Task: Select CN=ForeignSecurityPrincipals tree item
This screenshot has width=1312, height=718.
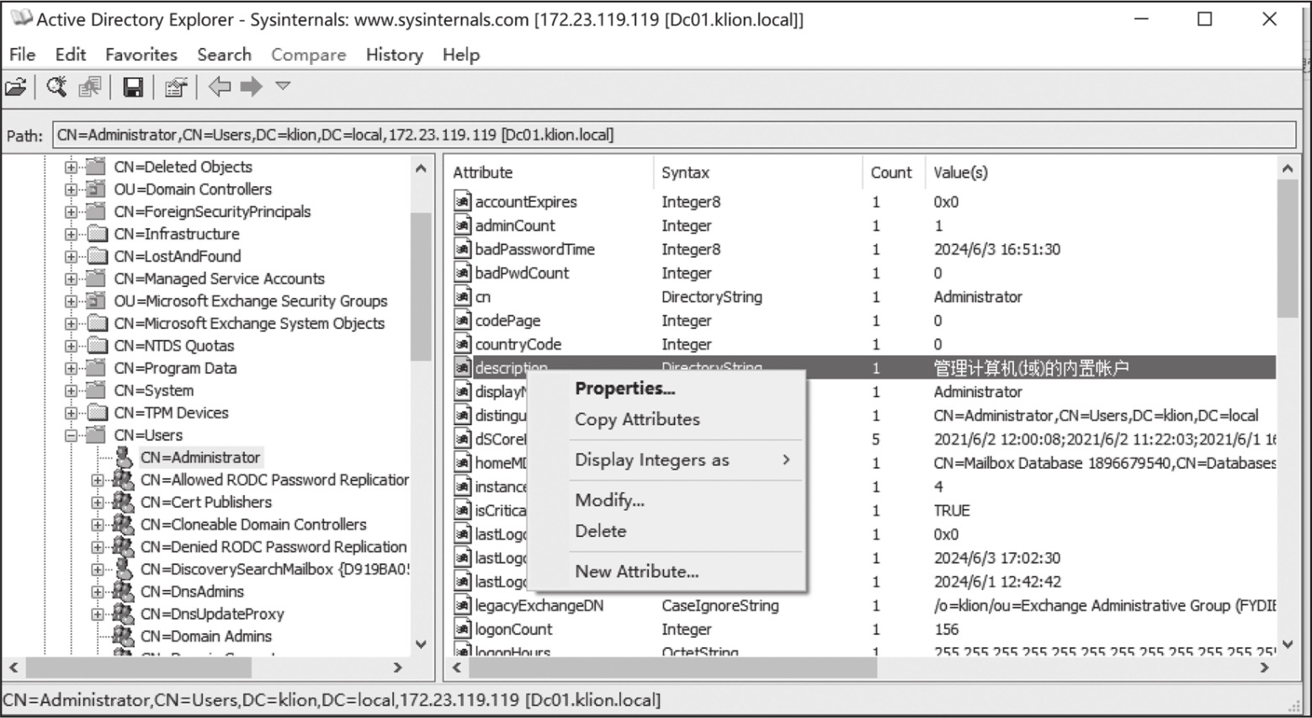Action: point(212,211)
